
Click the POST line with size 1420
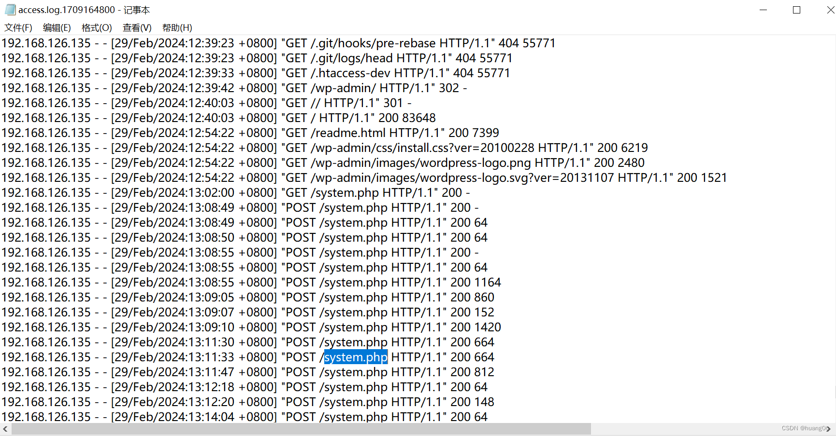251,327
